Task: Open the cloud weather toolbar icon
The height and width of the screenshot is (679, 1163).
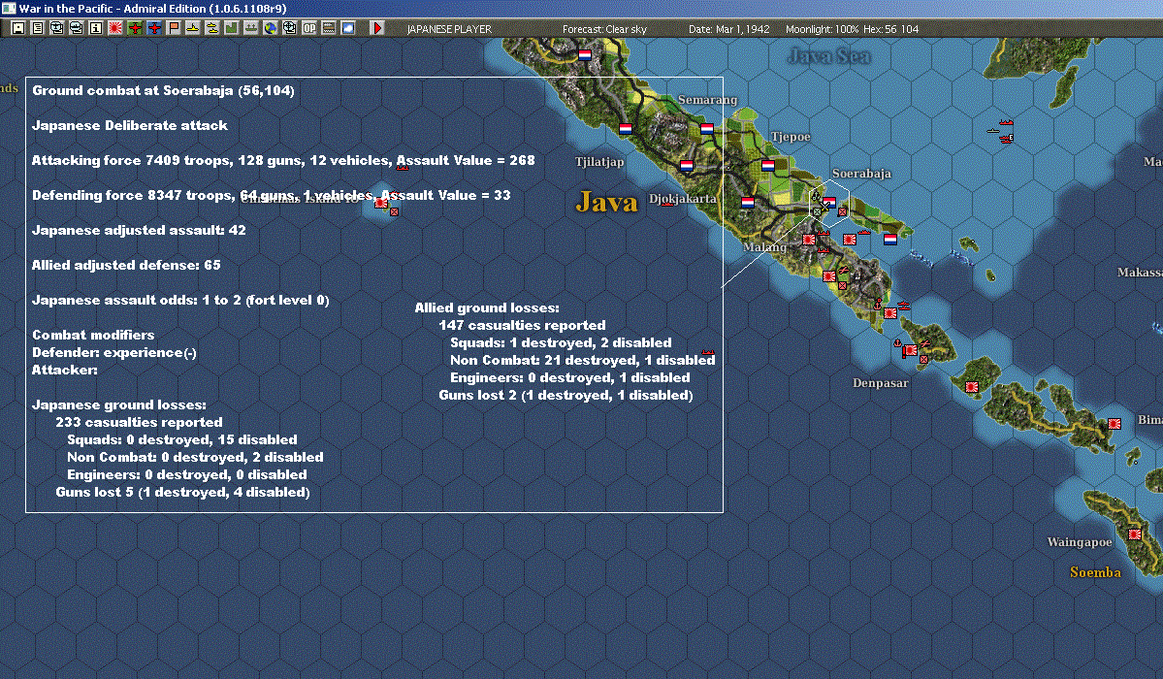Action: pos(348,28)
